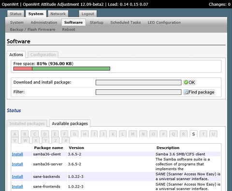Screen dimensions: 232x191
Task: Show packages starting with L
Action: pos(123,134)
